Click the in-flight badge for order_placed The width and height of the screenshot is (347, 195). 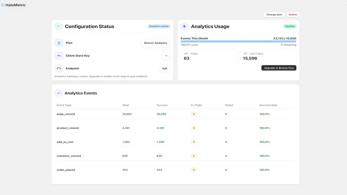point(194,170)
